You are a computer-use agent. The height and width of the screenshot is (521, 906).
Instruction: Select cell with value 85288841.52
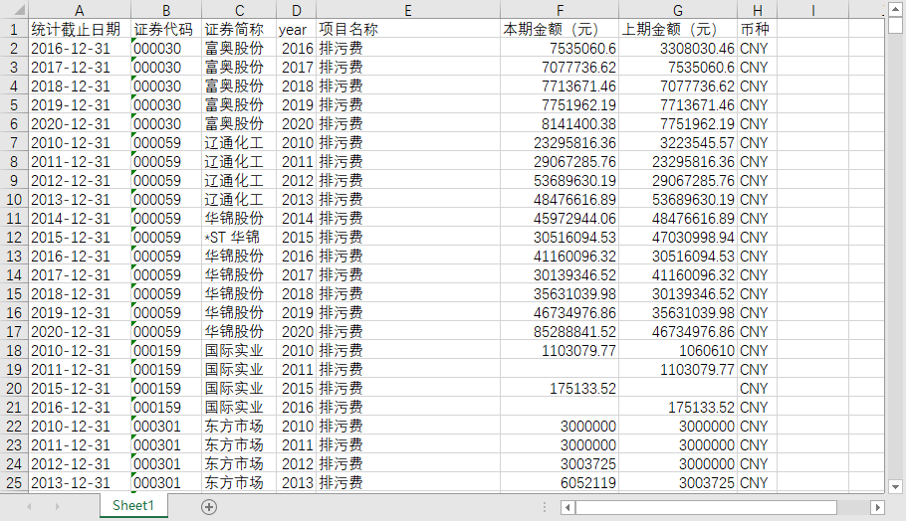tap(559, 332)
